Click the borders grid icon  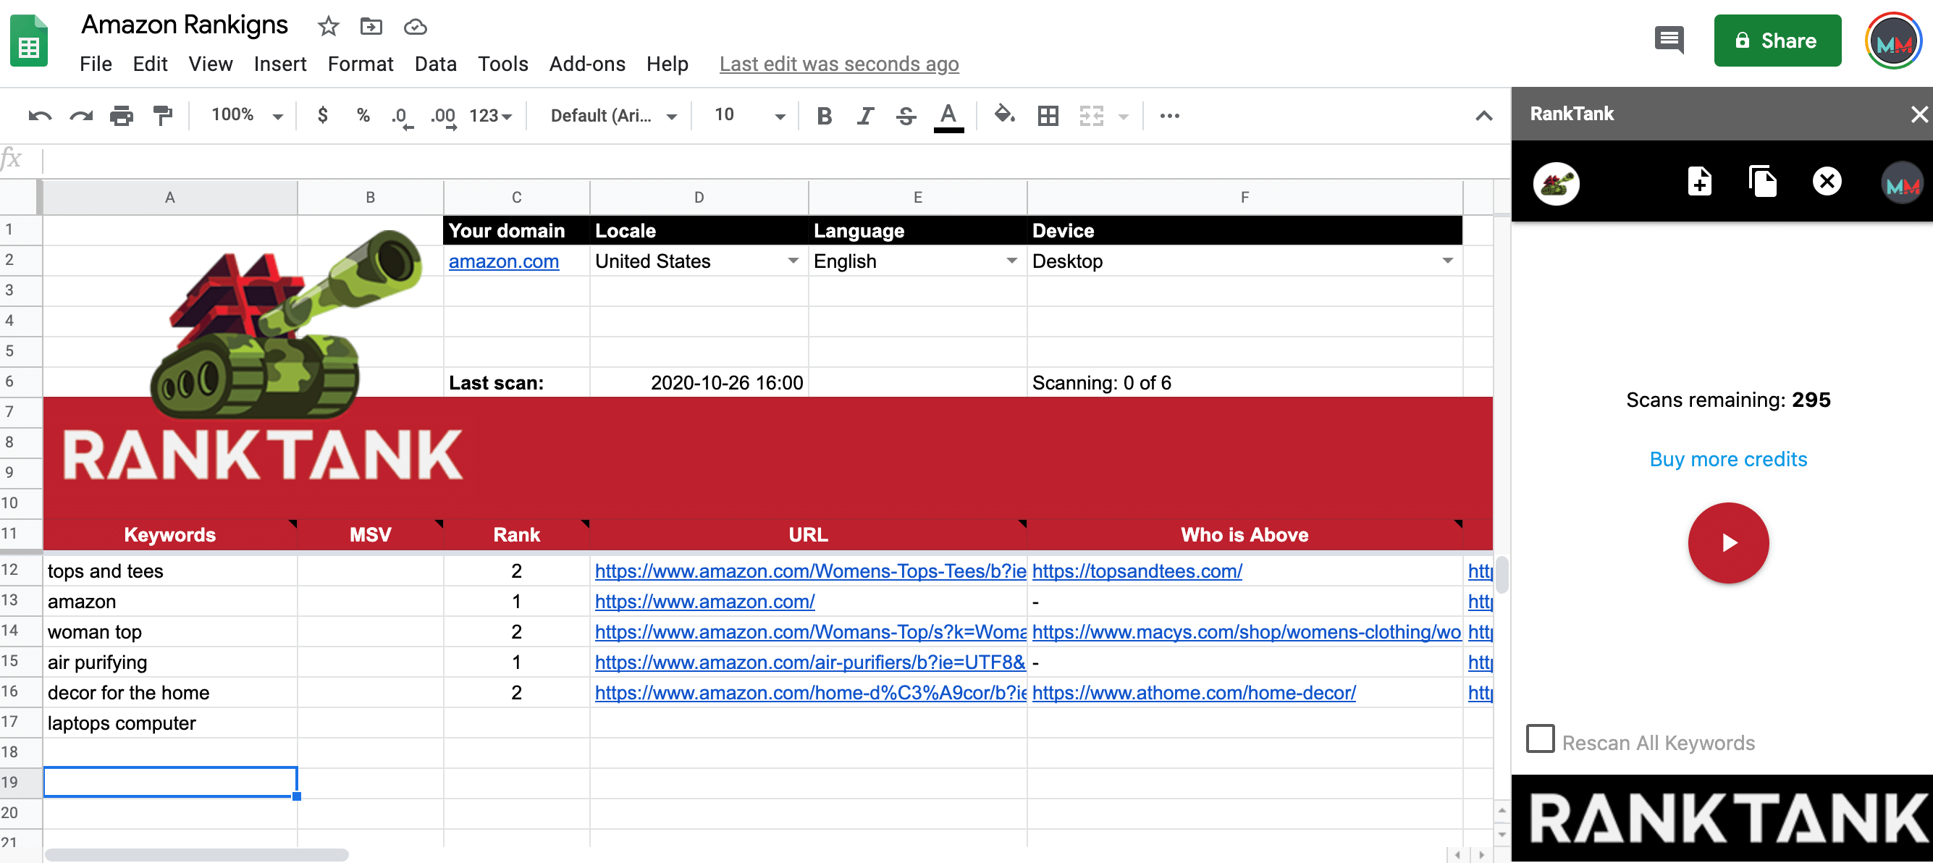[1048, 116]
